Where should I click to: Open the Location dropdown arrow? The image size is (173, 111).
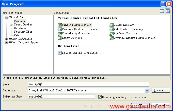tap(147, 91)
